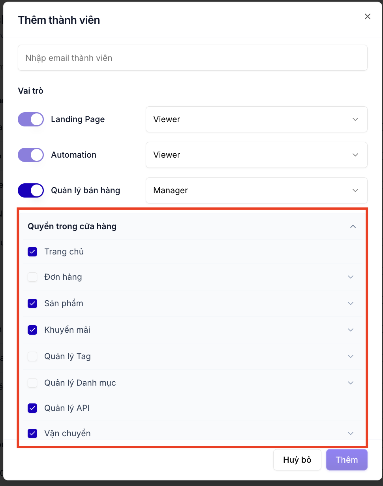This screenshot has width=383, height=486.
Task: Open the Automation Viewer dropdown
Action: 257,155
